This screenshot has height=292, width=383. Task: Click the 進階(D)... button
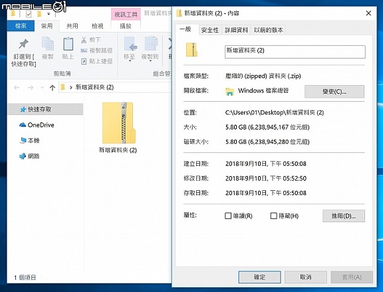(x=344, y=216)
